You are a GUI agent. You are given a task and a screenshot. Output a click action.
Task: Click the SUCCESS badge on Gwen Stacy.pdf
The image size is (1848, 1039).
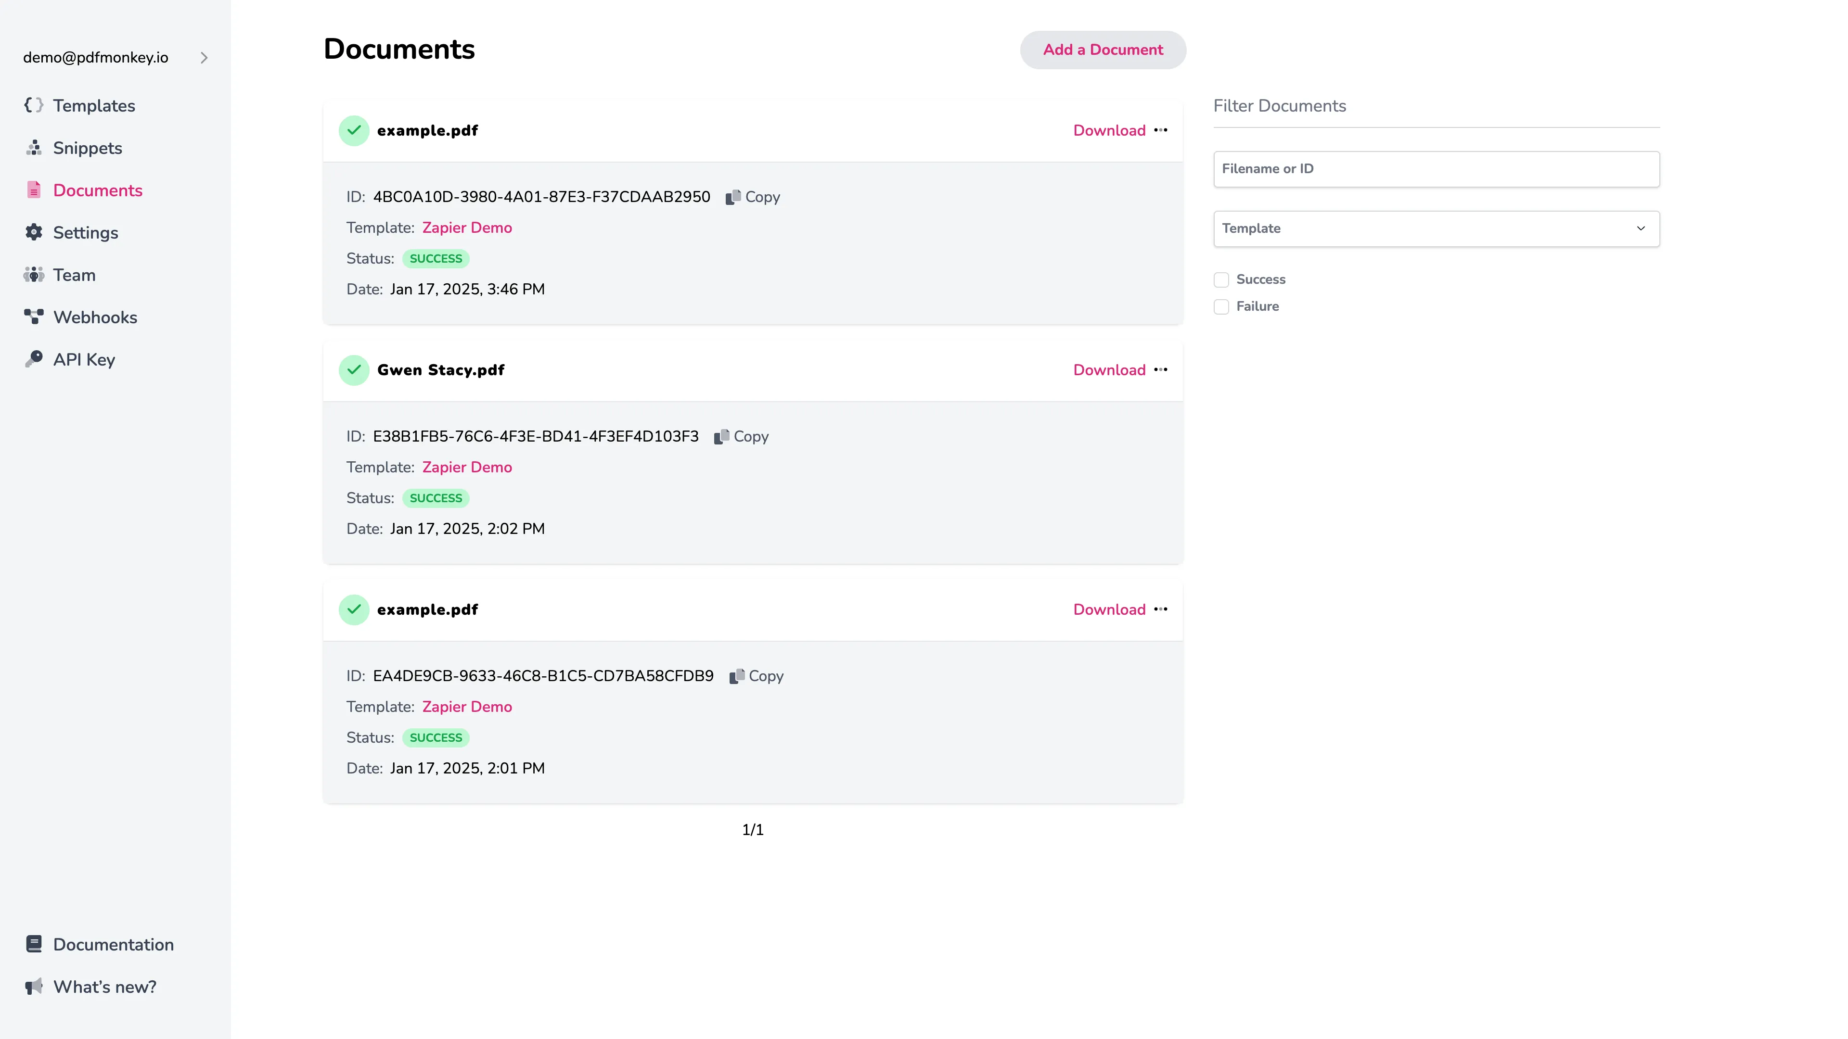(436, 498)
